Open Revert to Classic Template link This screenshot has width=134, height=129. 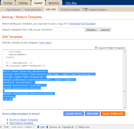click(x=23, y=120)
